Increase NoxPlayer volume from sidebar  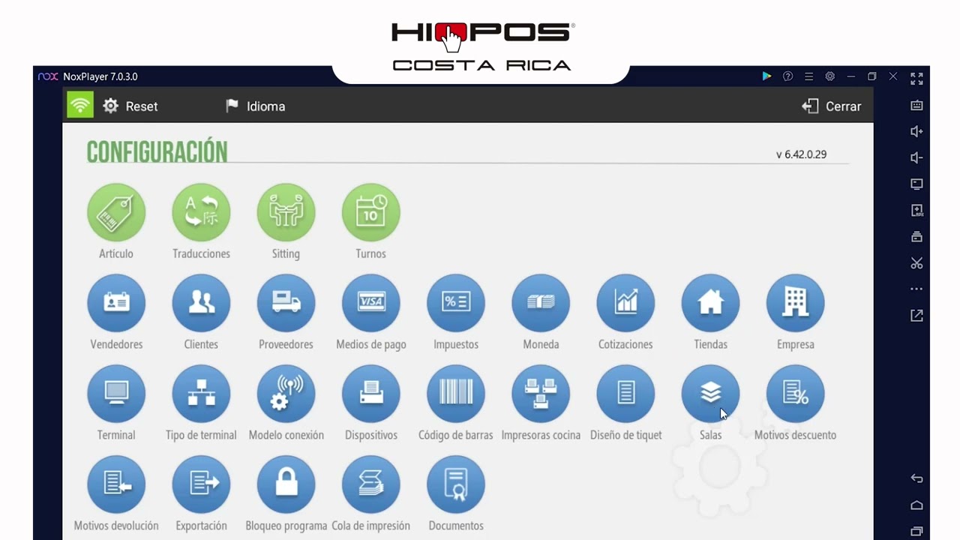point(916,131)
